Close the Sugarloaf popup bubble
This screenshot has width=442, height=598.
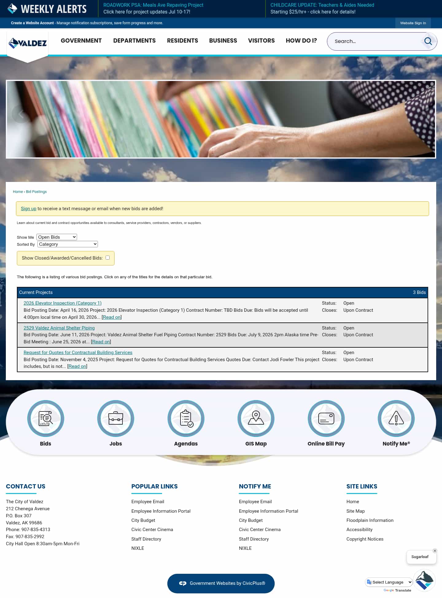pos(435,551)
